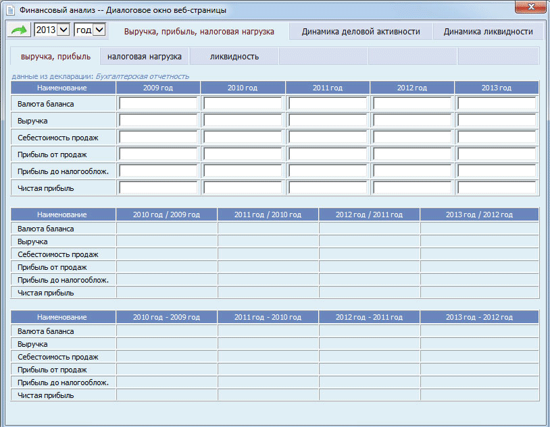Click the '2013 год - 2012 год' column header
Viewport: 550px width, 427px height.
pos(480,317)
